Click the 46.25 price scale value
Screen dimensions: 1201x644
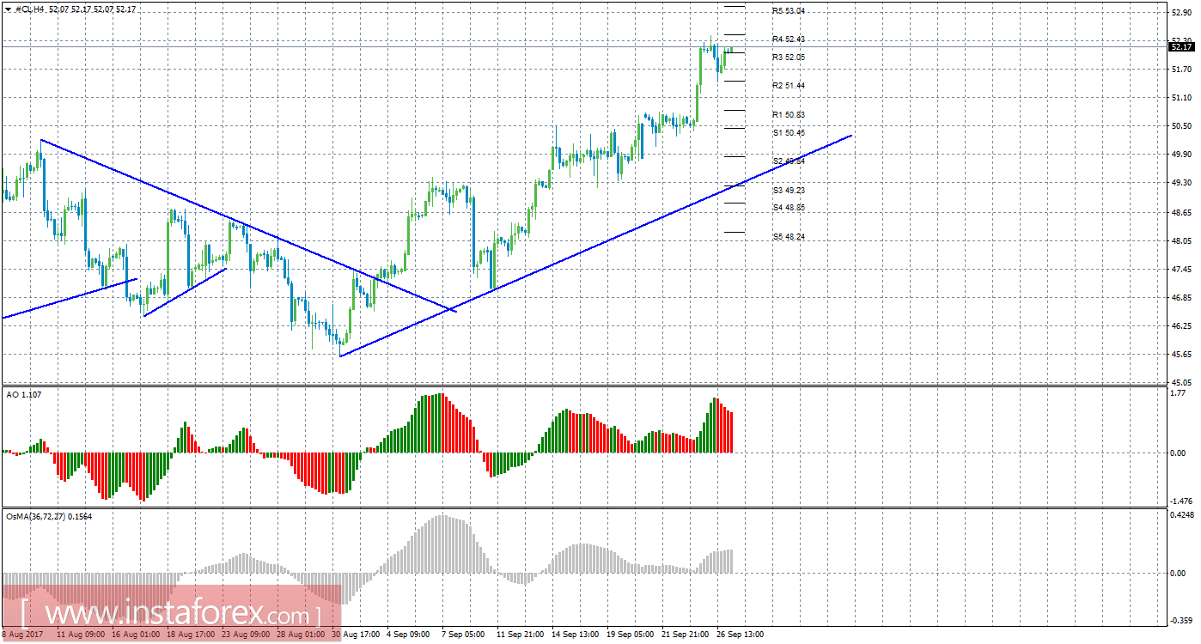[1181, 326]
